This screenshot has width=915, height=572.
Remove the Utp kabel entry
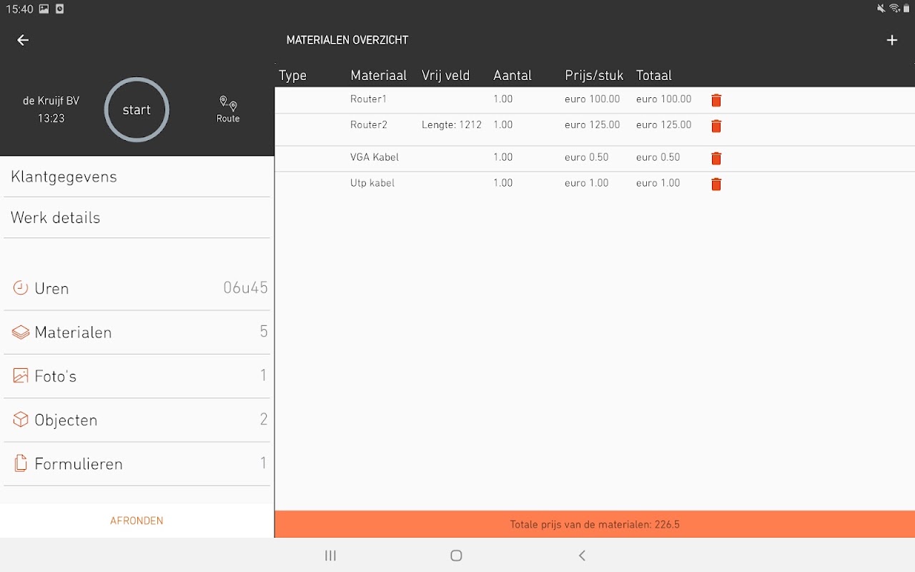pyautogui.click(x=716, y=184)
